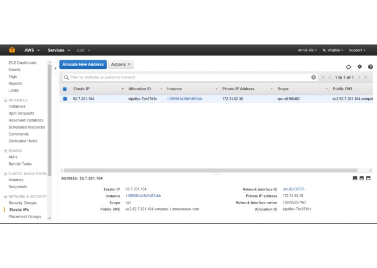The width and height of the screenshot is (377, 268).
Task: Go to last page of results
Action: tap(366, 77)
